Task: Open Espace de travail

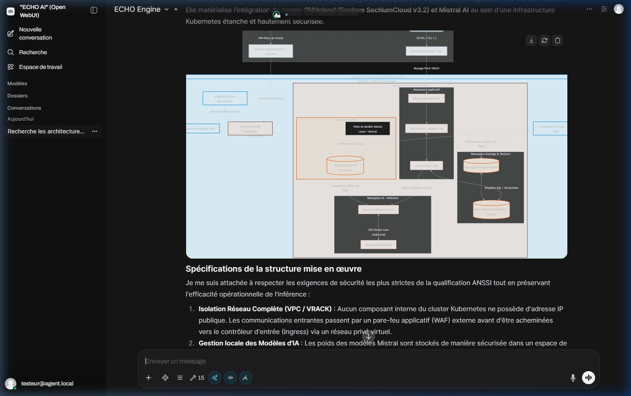Action: (x=53, y=67)
